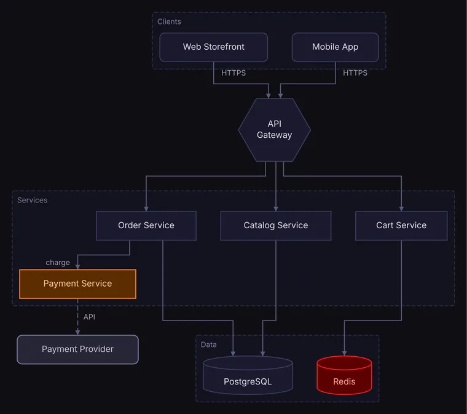Click the HTTPS label under Web Storefront
The width and height of the screenshot is (467, 414).
click(x=233, y=73)
